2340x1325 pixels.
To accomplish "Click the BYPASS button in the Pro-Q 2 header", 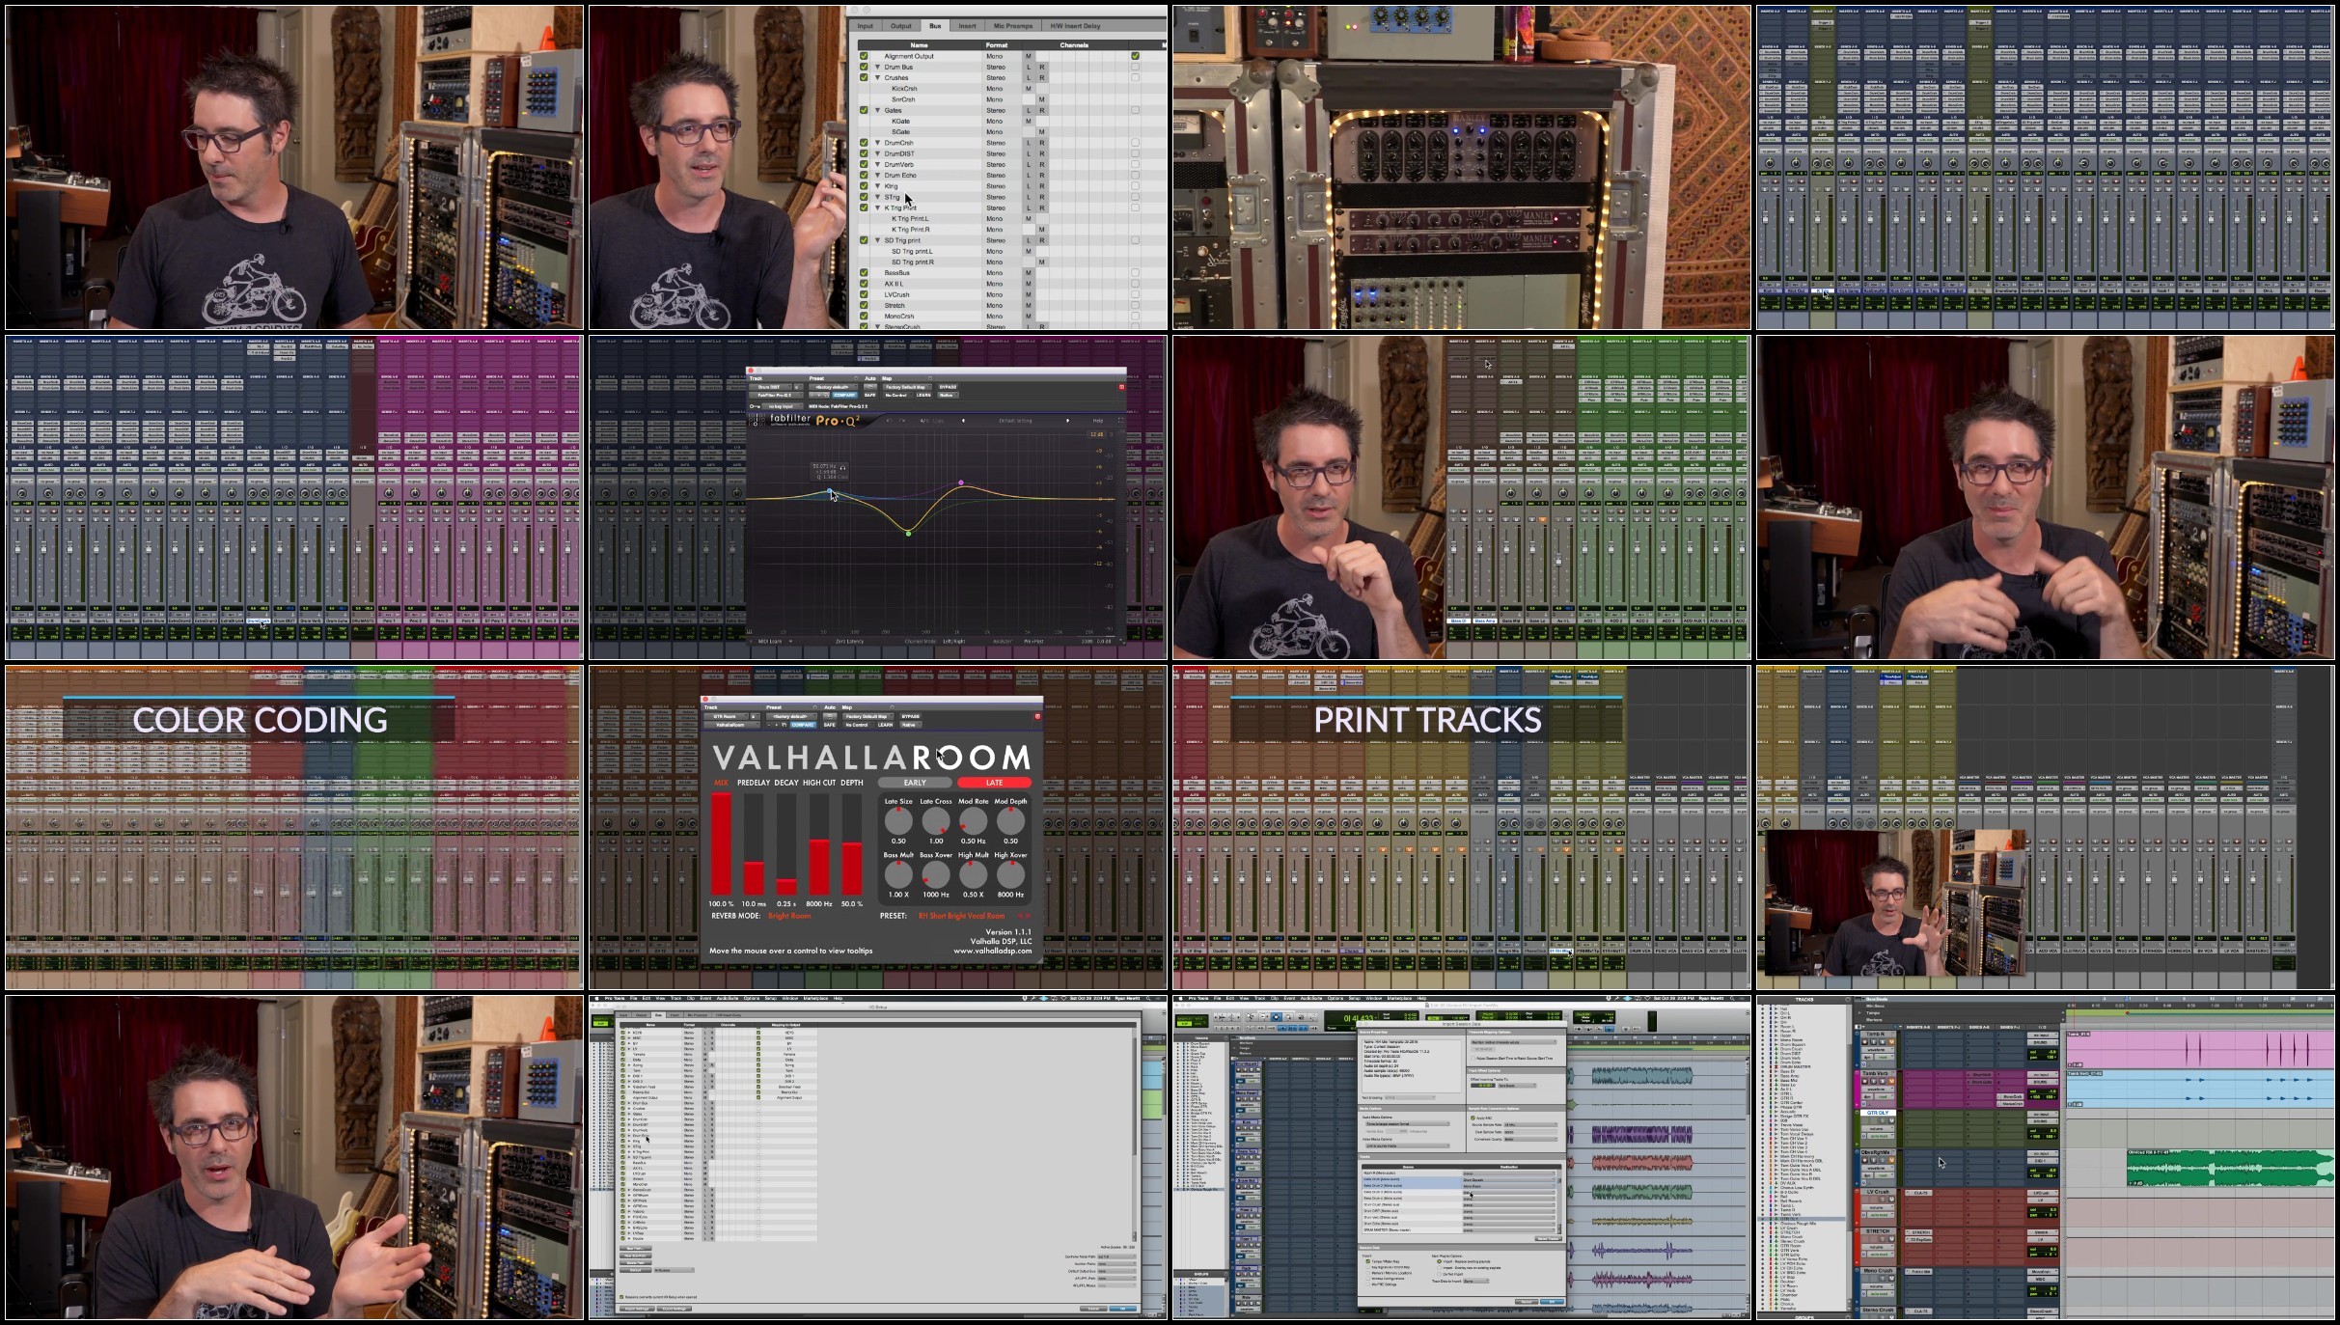I will [x=948, y=387].
